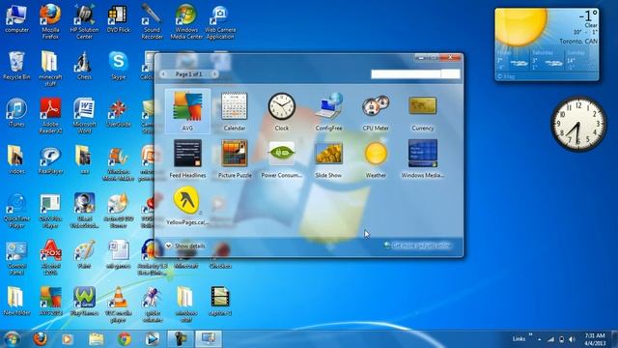Open DVD Flick desktop shortcut
The height and width of the screenshot is (348, 618).
point(118,19)
